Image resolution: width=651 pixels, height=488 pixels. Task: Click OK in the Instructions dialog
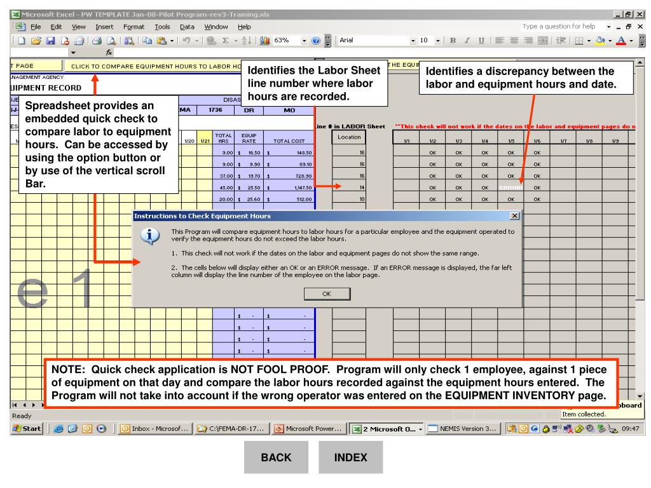(x=327, y=294)
